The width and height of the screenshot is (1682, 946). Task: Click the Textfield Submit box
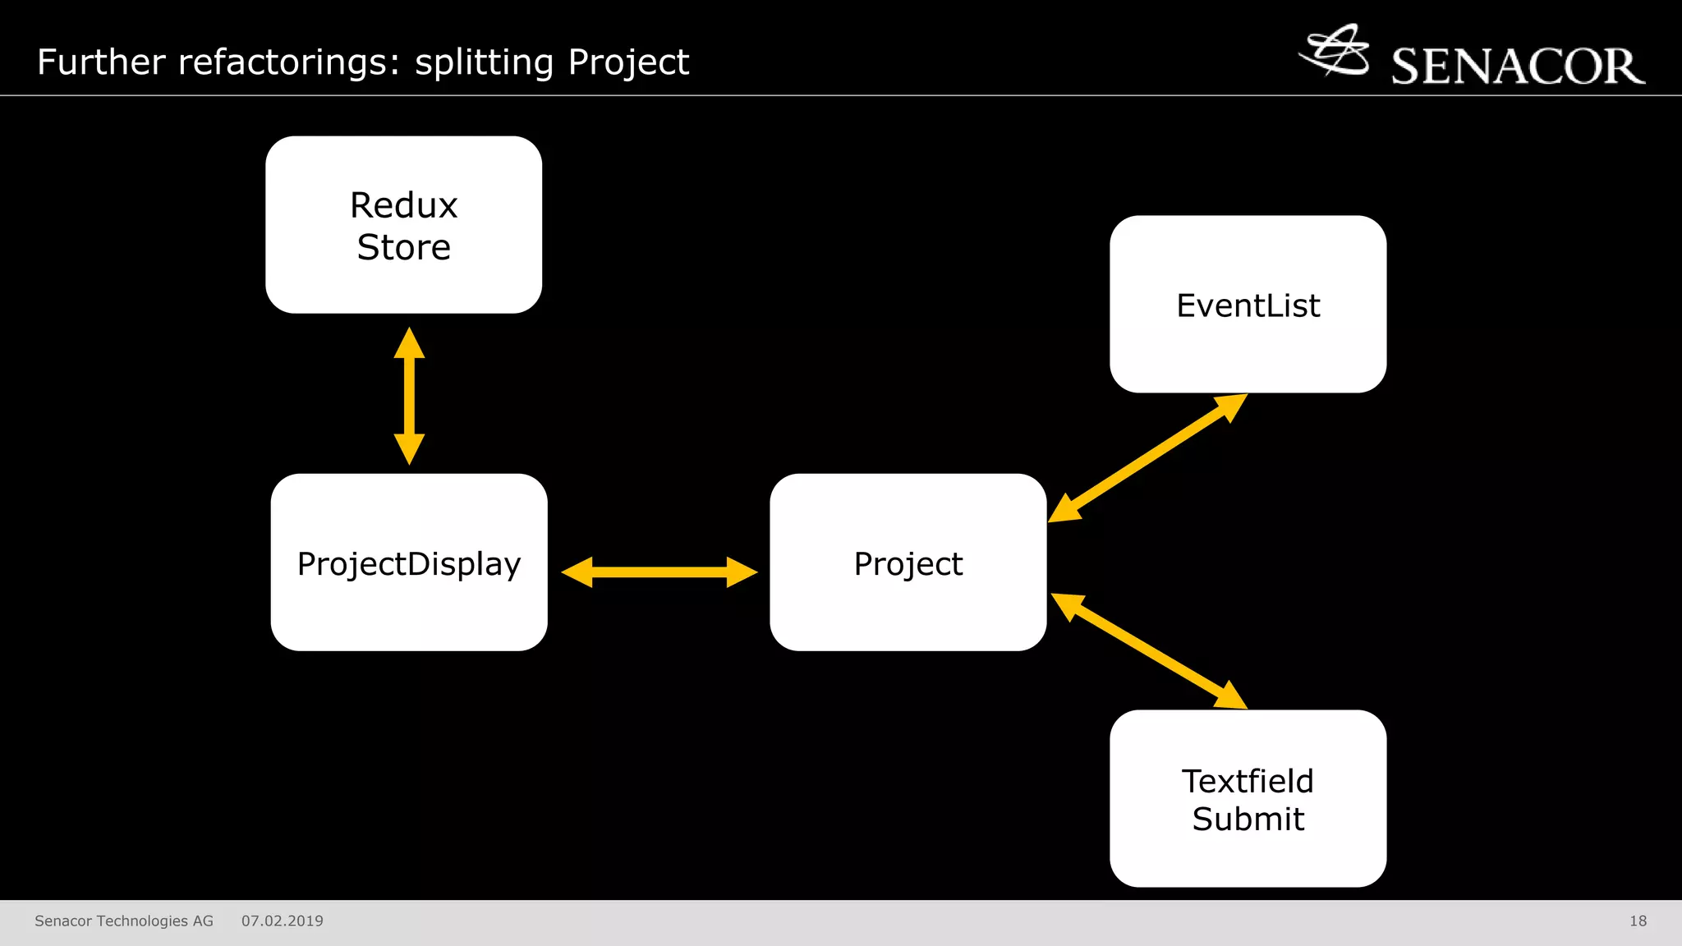pyautogui.click(x=1248, y=799)
